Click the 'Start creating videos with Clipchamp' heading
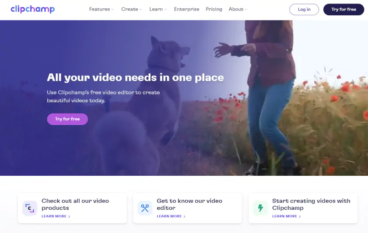The height and width of the screenshot is (233, 368). pos(311,205)
